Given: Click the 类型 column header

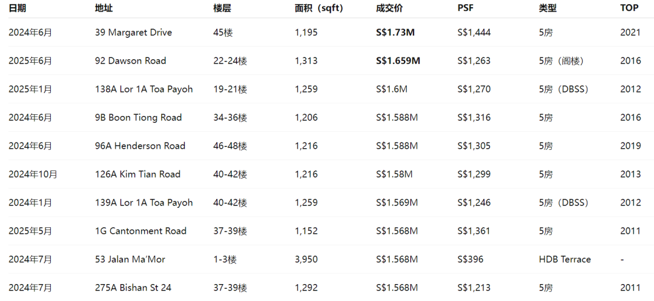Looking at the screenshot, I should coord(547,8).
